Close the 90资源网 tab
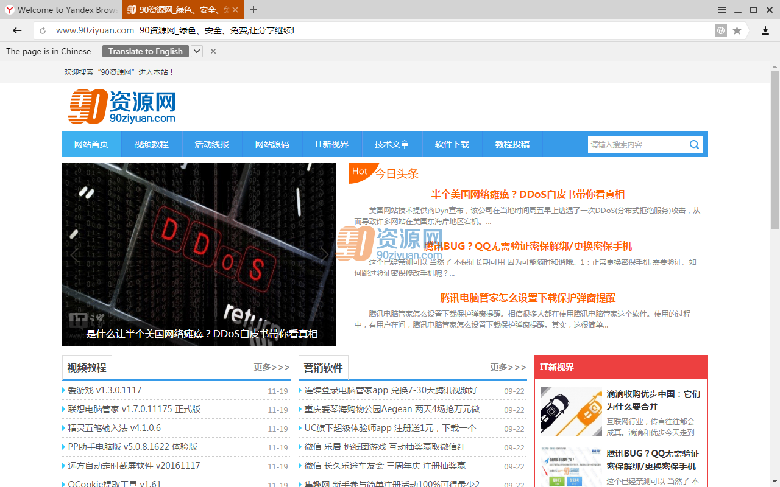The height and width of the screenshot is (487, 780). 235,10
